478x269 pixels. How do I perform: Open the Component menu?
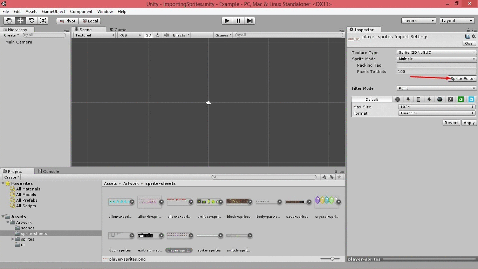[81, 12]
